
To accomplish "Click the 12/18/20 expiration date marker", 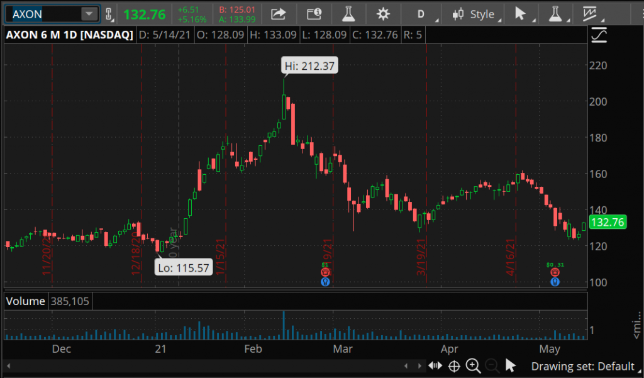I will pyautogui.click(x=136, y=253).
